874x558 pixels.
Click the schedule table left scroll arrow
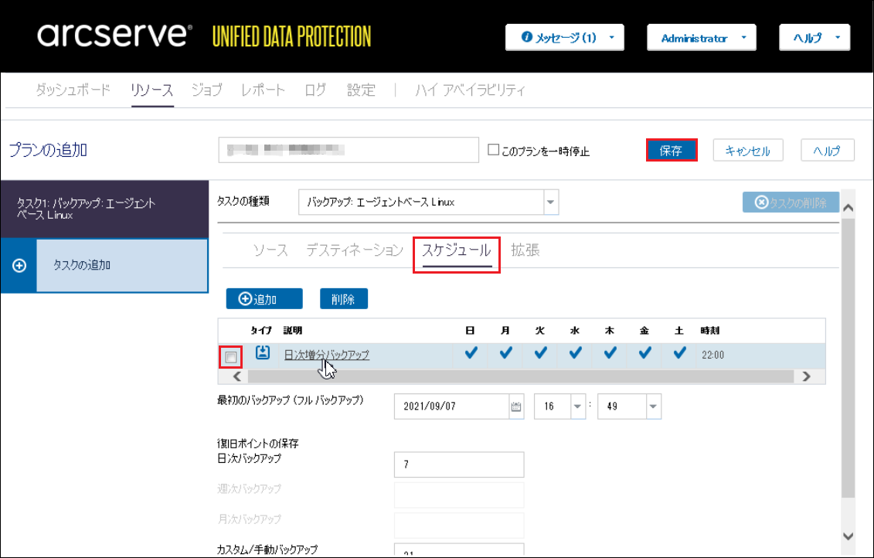[237, 376]
